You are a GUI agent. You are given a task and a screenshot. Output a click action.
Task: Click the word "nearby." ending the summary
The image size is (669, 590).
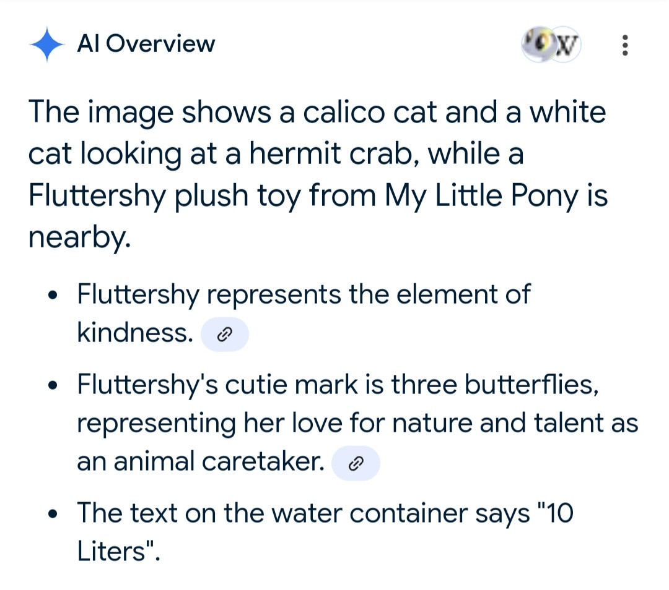click(x=79, y=236)
